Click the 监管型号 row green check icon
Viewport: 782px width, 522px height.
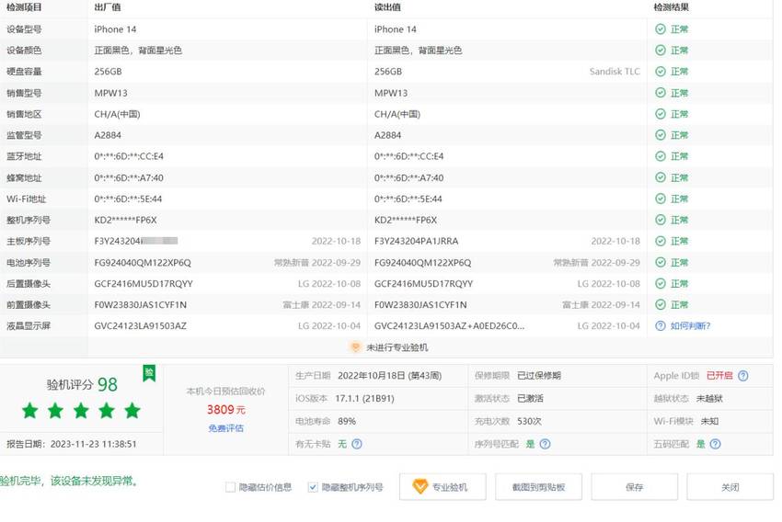click(661, 135)
